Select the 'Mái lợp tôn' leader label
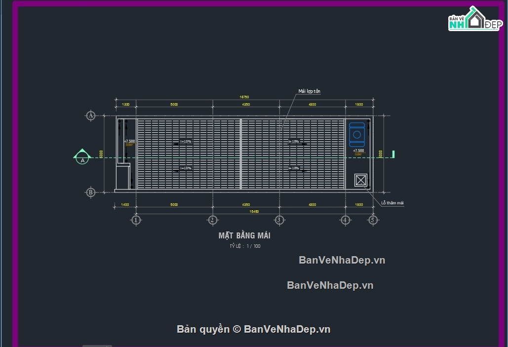The image size is (508, 347). [x=310, y=91]
